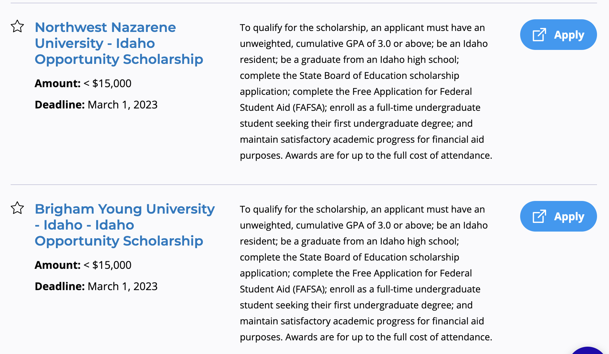Click the Amount label under Northwest Nazarene
Viewport: 609px width, 354px height.
click(x=58, y=83)
